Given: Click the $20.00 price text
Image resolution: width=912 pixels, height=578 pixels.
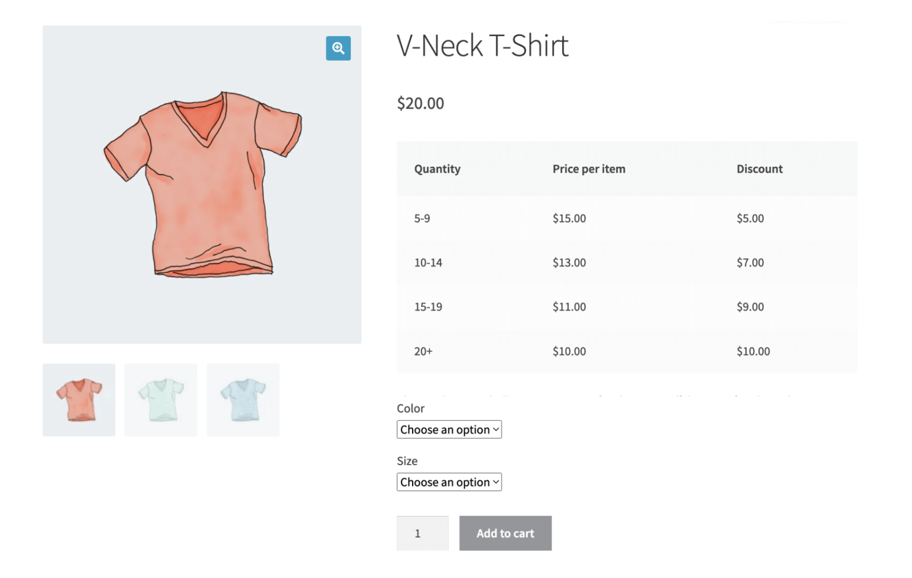Looking at the screenshot, I should click(420, 103).
